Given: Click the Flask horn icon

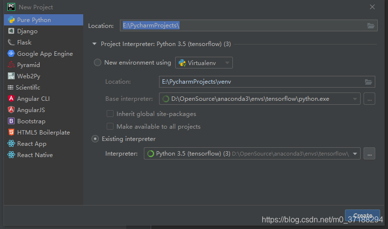Looking at the screenshot, I should pyautogui.click(x=11, y=43).
